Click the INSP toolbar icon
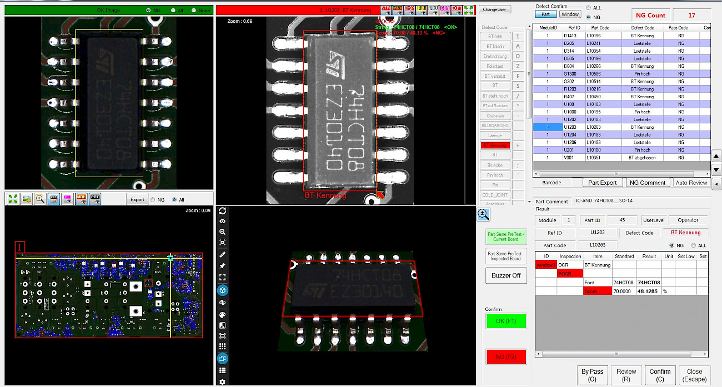This screenshot has height=387, width=722. click(409, 9)
